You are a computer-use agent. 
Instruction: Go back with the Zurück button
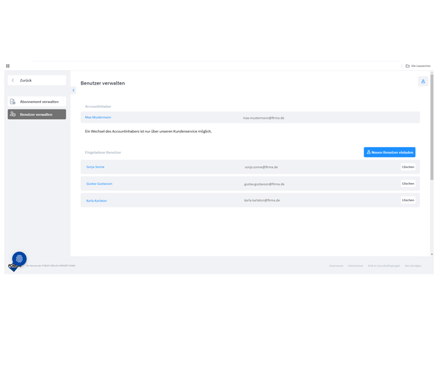click(x=37, y=80)
